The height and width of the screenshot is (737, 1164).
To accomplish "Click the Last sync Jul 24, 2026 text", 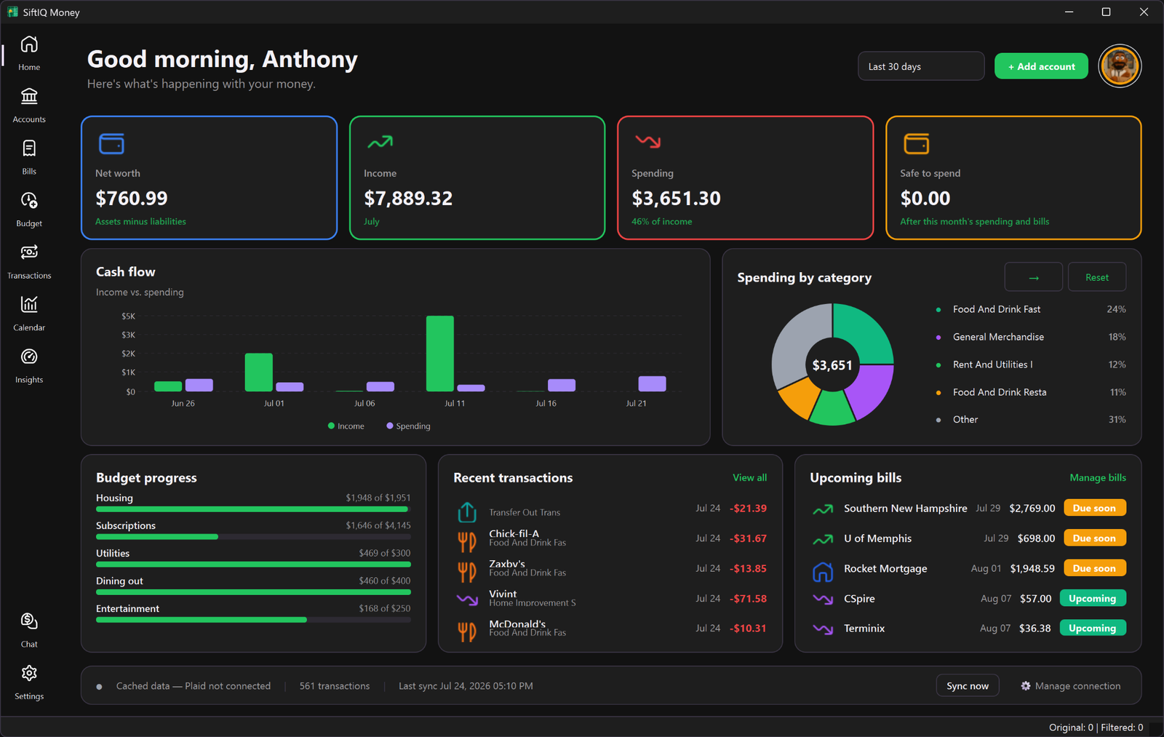I will coord(466,686).
